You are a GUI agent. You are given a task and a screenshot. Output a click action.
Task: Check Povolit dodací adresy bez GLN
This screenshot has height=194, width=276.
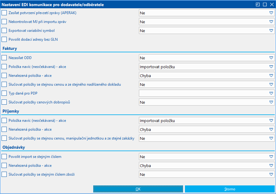tap(4, 39)
